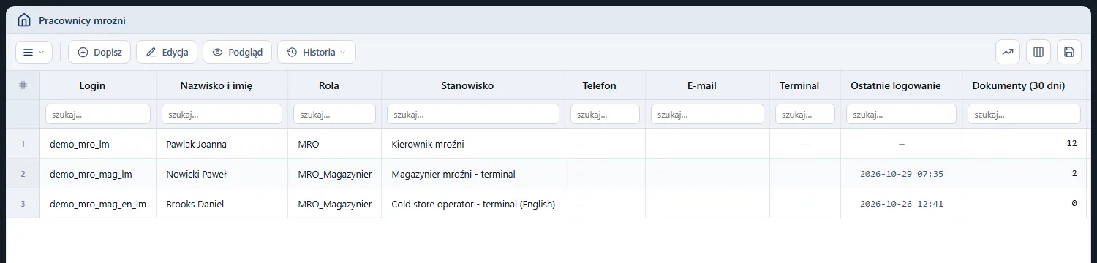Click the Dopisz add button

coord(99,52)
